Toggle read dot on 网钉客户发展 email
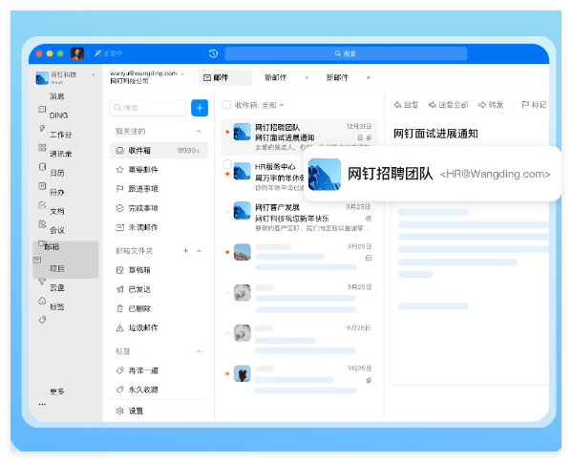 (227, 212)
